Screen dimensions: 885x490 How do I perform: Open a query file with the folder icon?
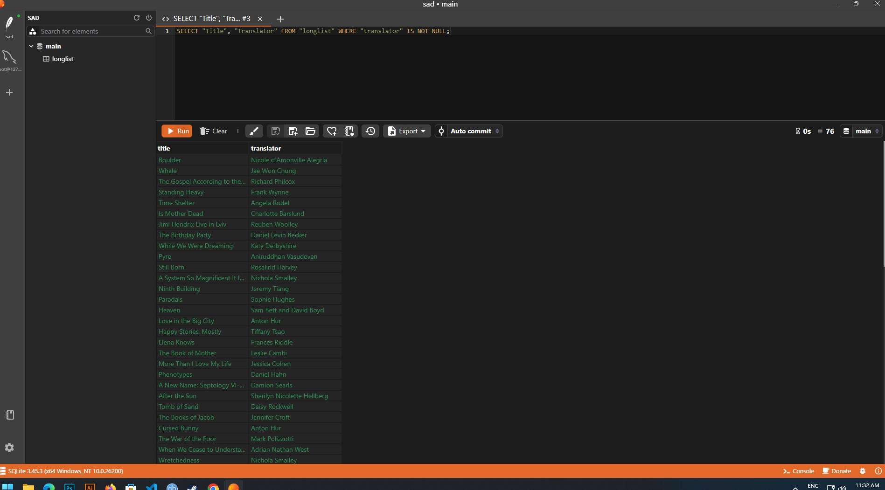click(x=310, y=131)
